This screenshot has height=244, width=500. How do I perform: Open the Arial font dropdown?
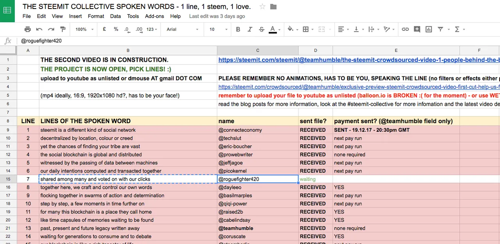[x=183, y=29]
